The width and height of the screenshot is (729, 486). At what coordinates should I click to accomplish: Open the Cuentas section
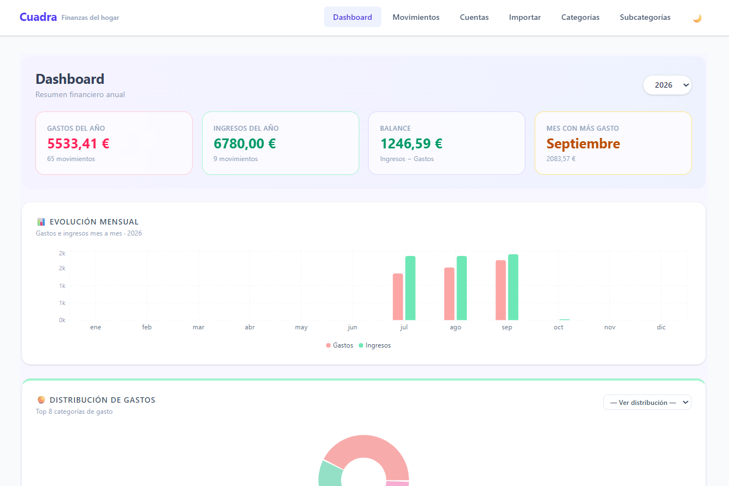tap(474, 17)
